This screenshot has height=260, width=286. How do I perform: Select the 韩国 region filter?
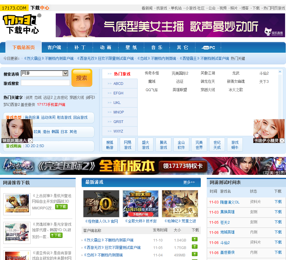point(55,132)
